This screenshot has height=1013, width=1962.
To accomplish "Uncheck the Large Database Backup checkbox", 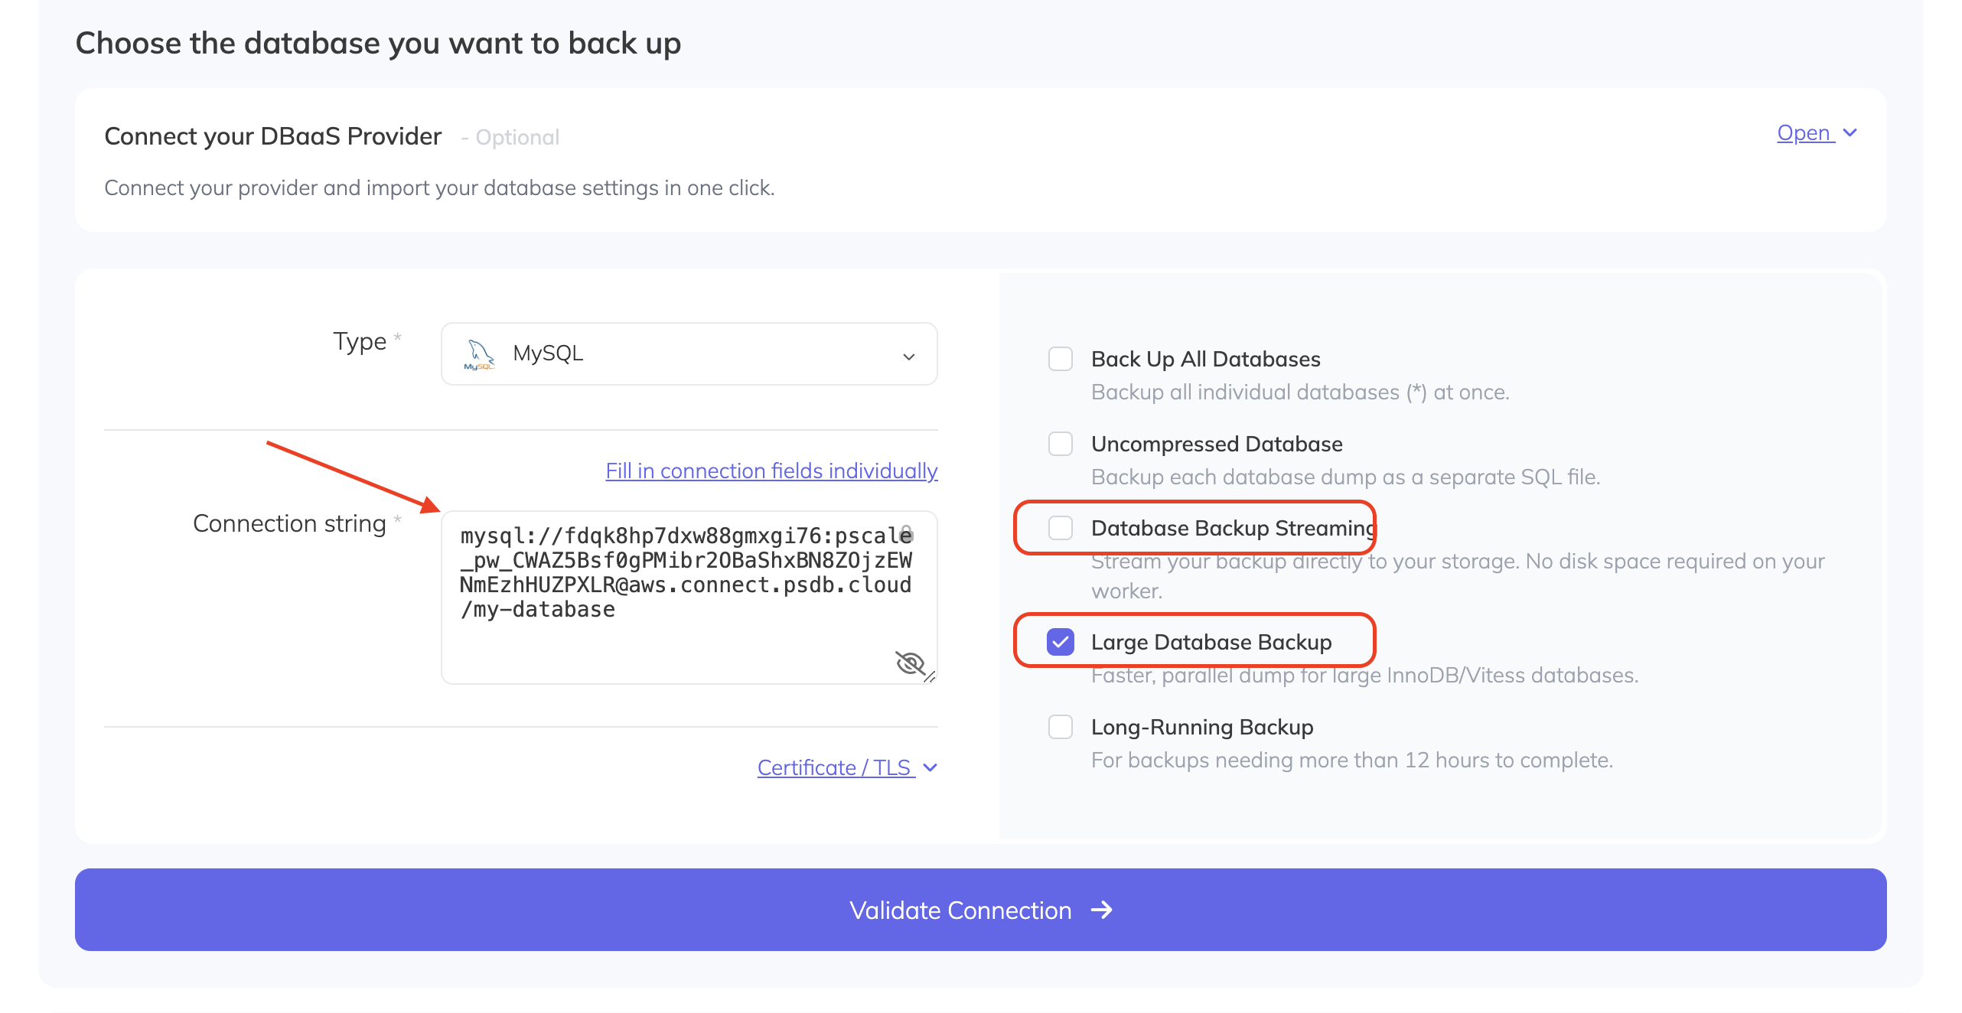I will [x=1061, y=642].
